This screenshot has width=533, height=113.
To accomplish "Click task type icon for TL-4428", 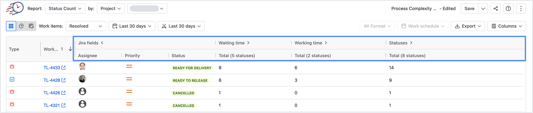I will 12,79.
